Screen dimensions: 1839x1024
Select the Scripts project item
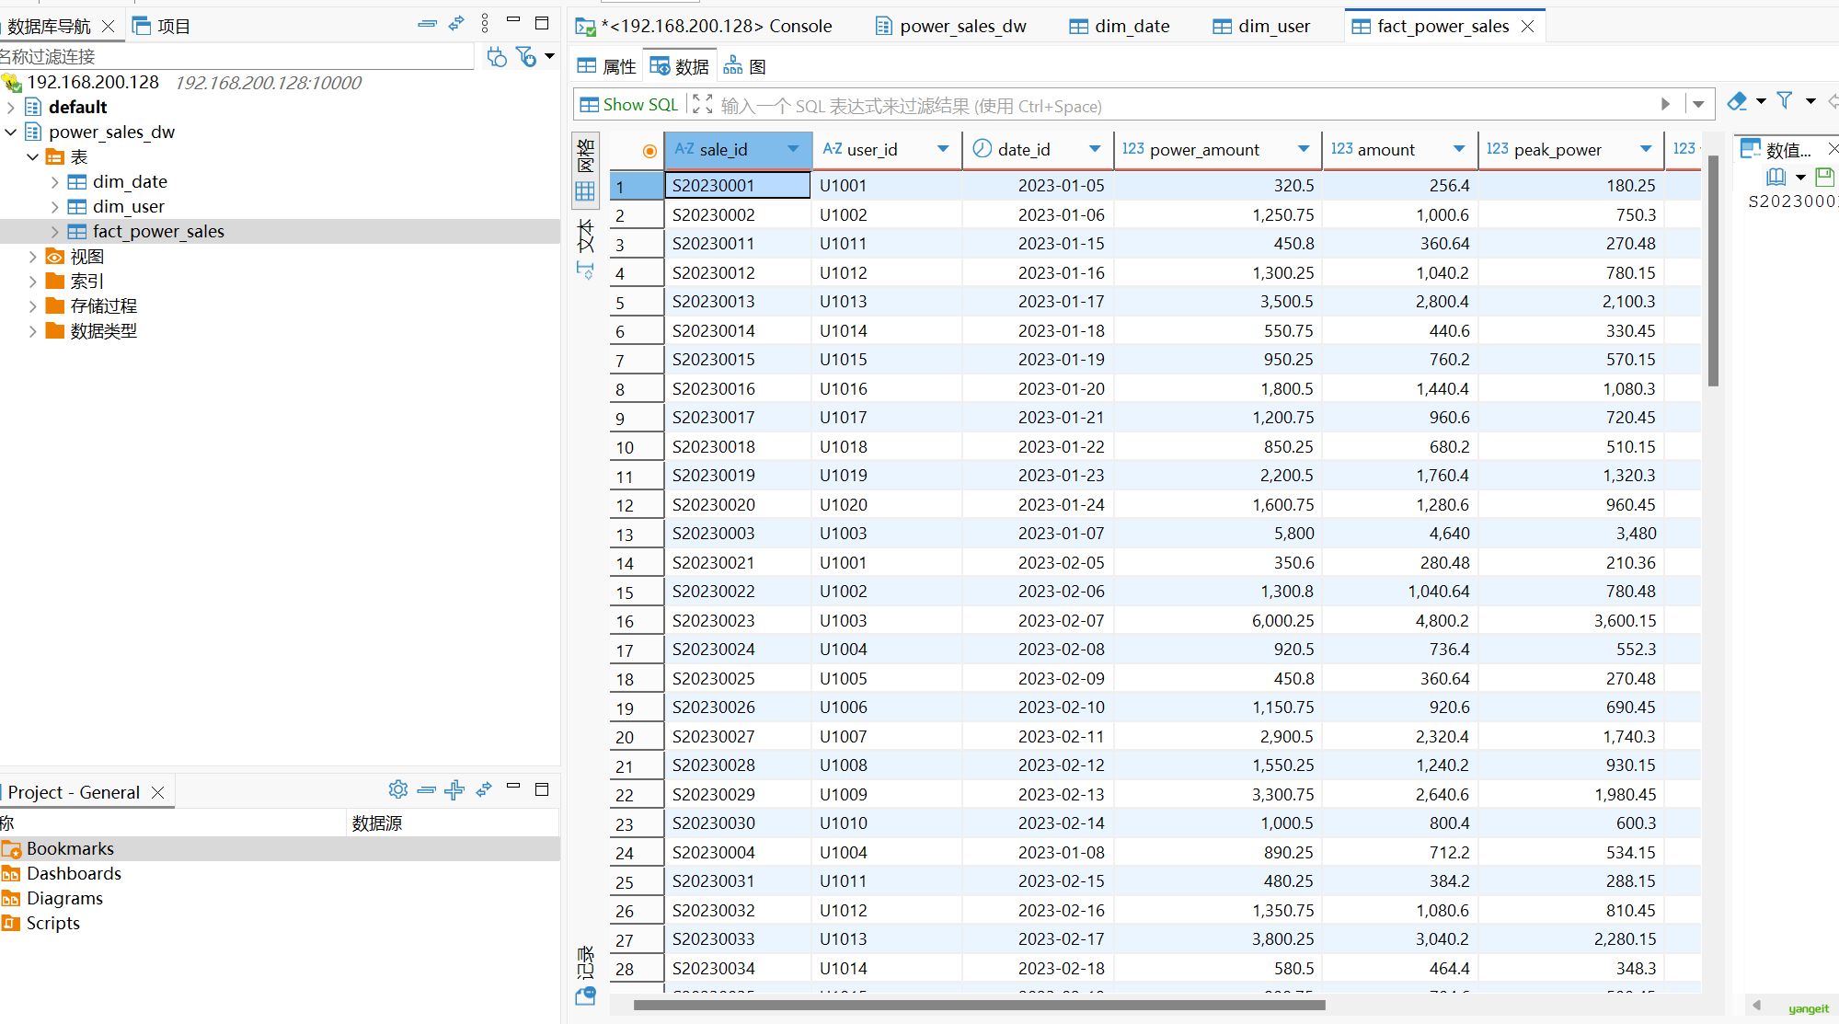52,923
